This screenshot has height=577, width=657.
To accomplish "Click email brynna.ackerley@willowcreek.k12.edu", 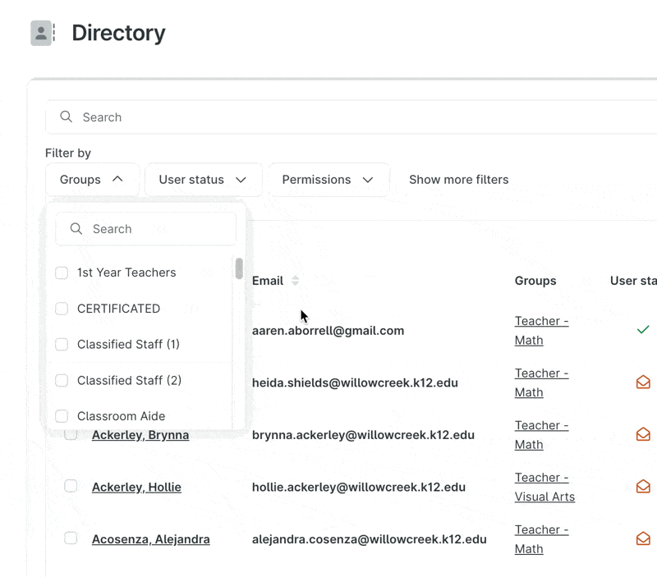I will 363,435.
